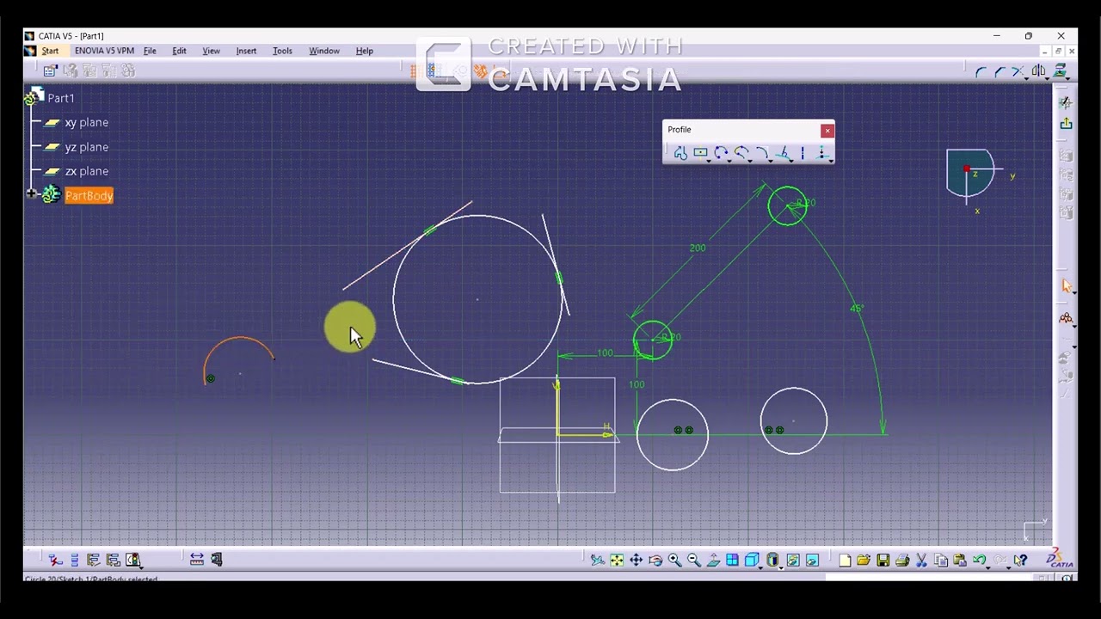The height and width of the screenshot is (619, 1101).
Task: Close the Profile floating toolbar
Action: click(827, 131)
